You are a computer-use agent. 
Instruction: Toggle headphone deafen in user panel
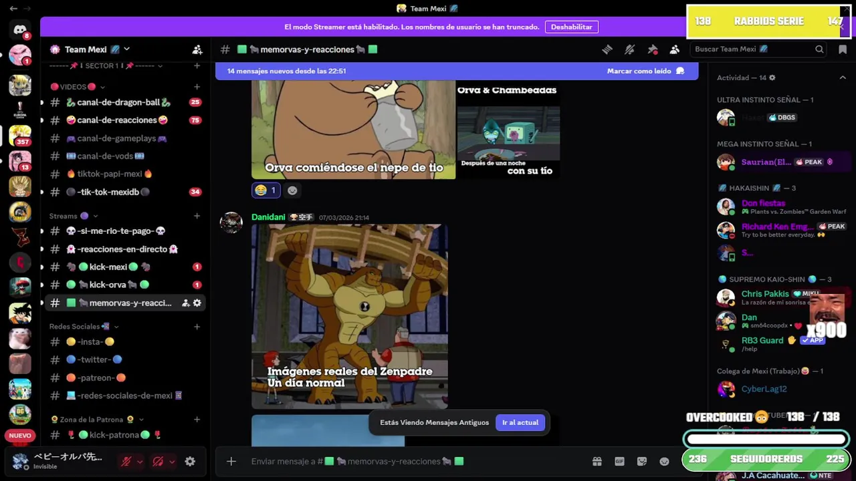158,461
